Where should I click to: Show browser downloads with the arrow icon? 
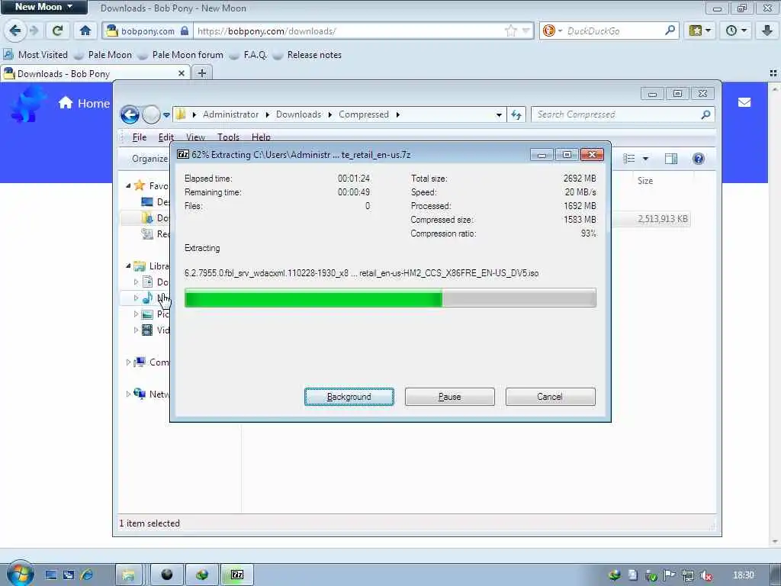point(767,31)
